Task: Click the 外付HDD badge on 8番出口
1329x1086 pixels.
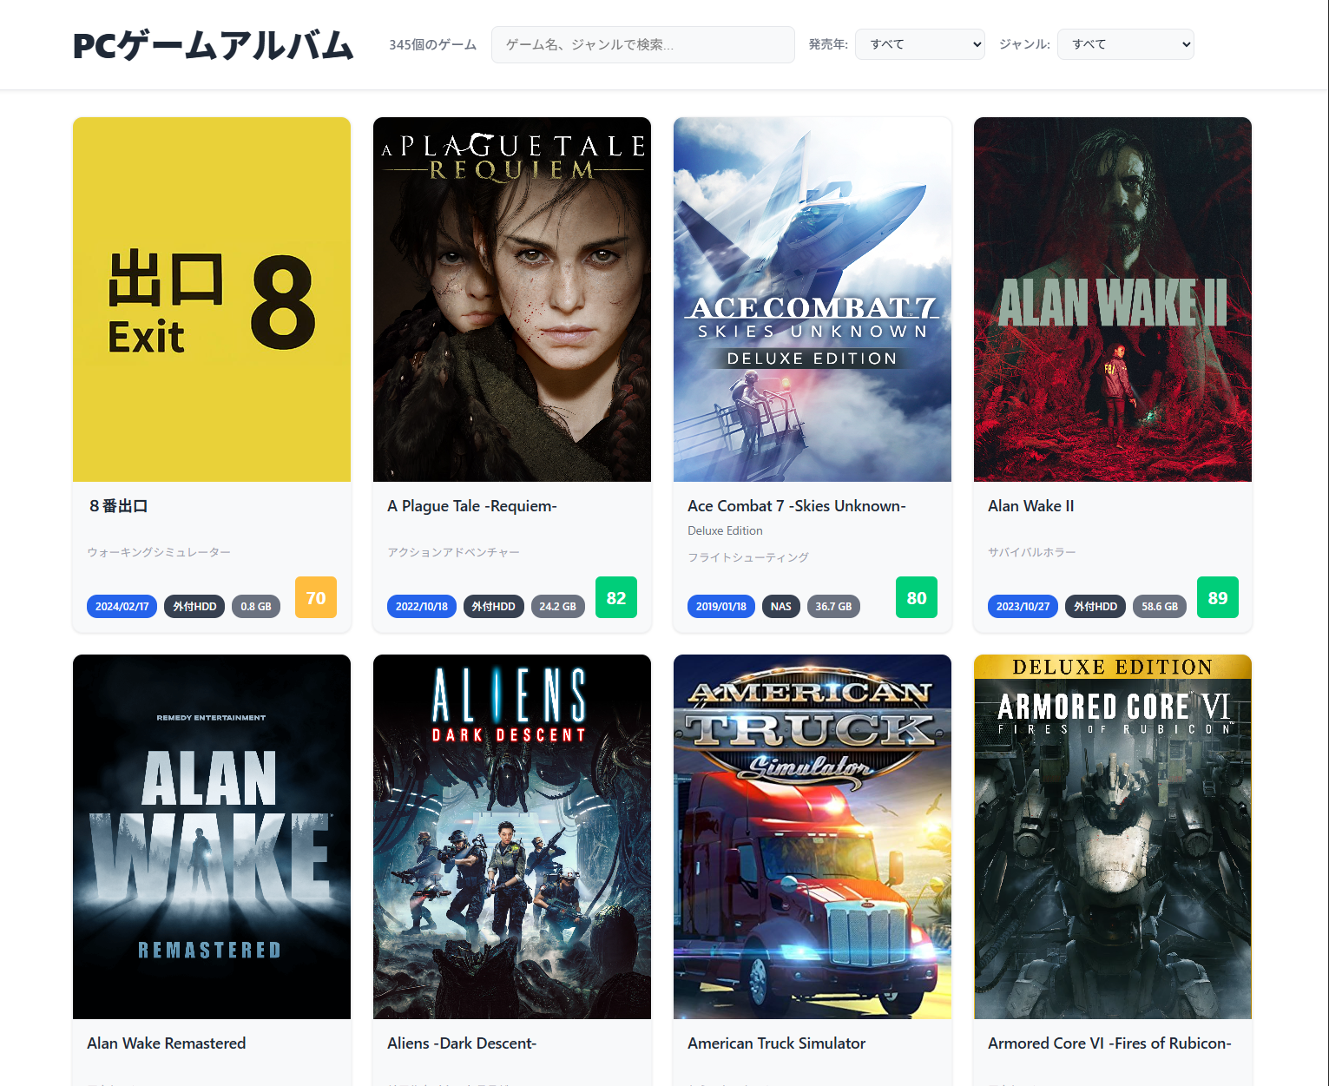Action: pos(194,606)
